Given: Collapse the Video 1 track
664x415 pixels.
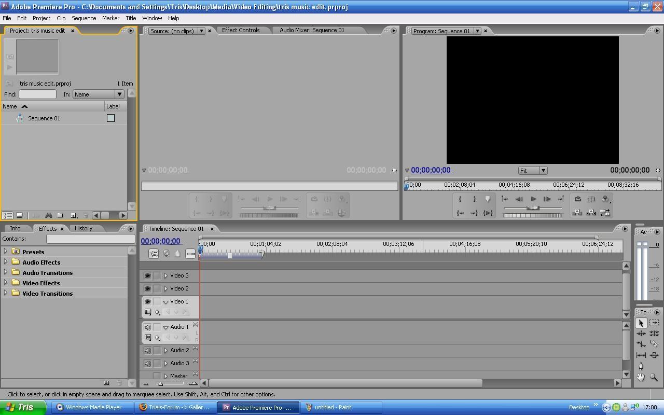Looking at the screenshot, I should pos(166,302).
